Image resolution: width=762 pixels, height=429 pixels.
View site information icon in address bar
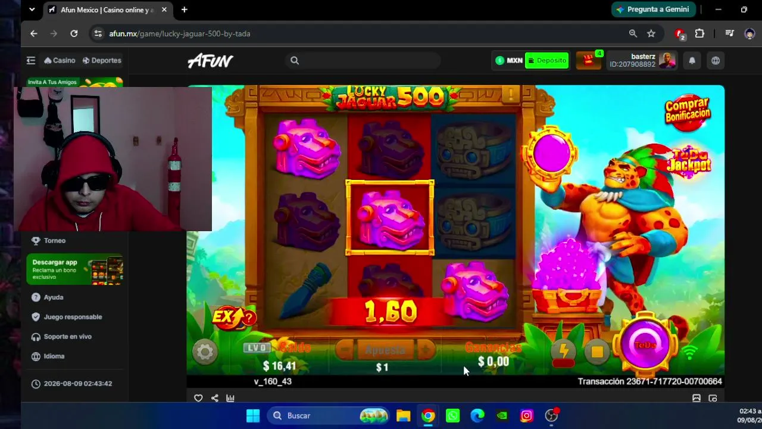click(x=98, y=34)
